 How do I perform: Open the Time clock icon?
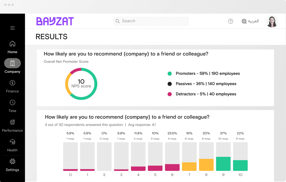click(12, 103)
